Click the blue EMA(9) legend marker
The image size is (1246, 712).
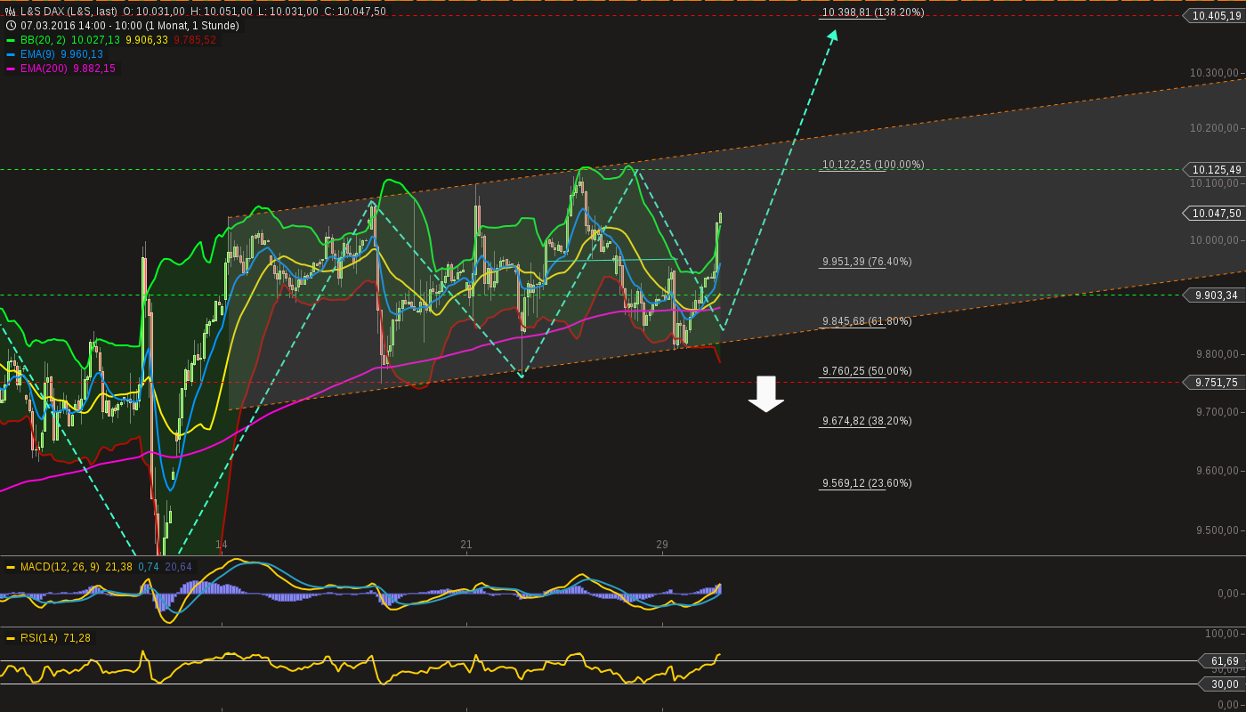11,54
